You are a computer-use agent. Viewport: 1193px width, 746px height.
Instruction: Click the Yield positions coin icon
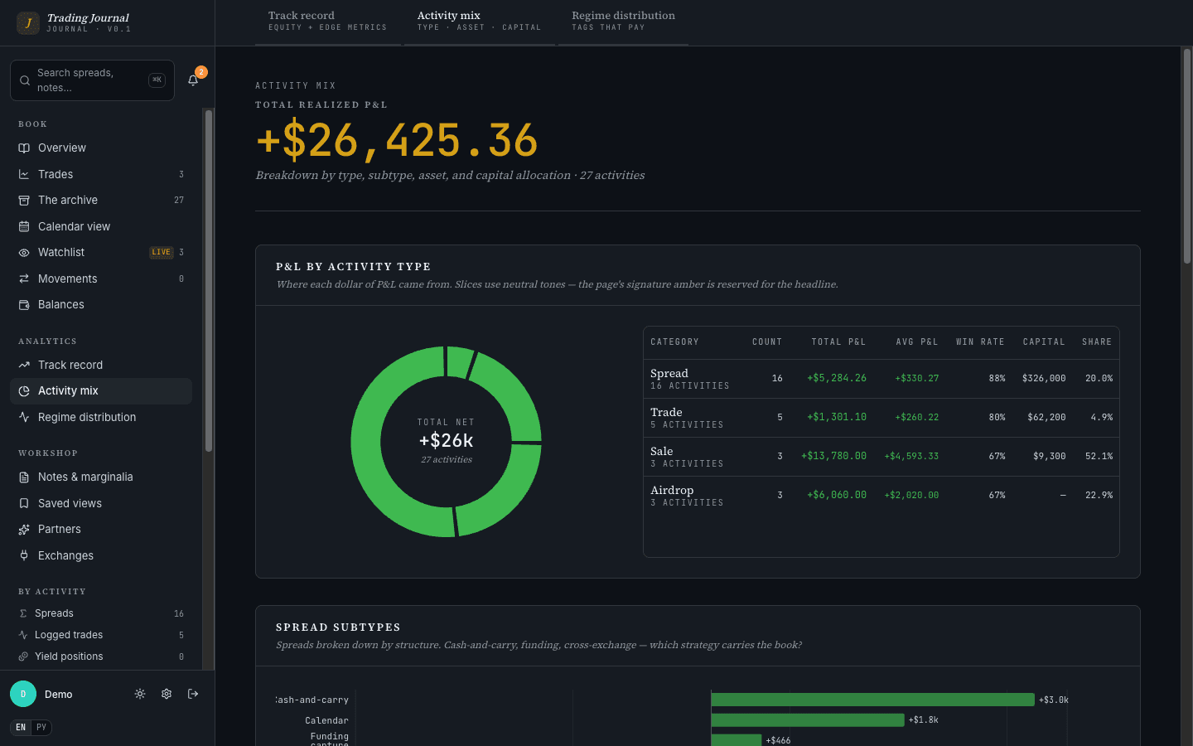tap(23, 656)
